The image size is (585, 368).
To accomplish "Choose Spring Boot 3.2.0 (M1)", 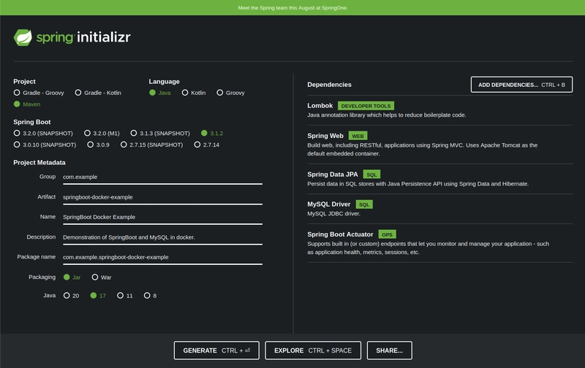I will point(102,134).
